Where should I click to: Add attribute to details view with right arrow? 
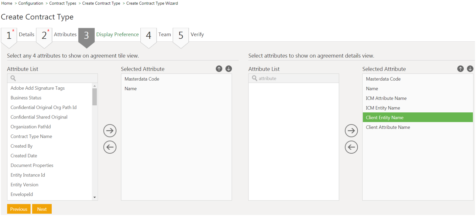pos(351,131)
